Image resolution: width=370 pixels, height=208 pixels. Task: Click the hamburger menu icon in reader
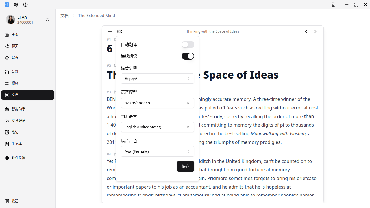click(110, 31)
